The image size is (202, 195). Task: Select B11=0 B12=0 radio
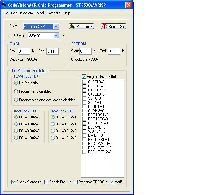(x=53, y=131)
